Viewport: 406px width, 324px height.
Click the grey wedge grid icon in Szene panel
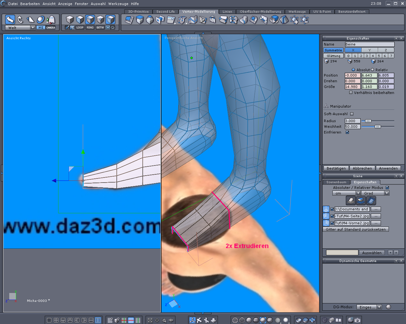(350, 201)
